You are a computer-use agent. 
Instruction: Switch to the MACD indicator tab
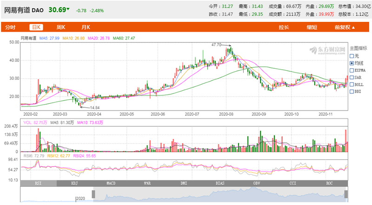(x=111, y=184)
